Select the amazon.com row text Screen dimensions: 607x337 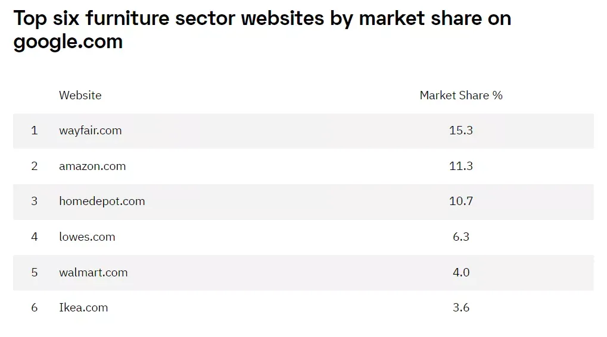92,166
